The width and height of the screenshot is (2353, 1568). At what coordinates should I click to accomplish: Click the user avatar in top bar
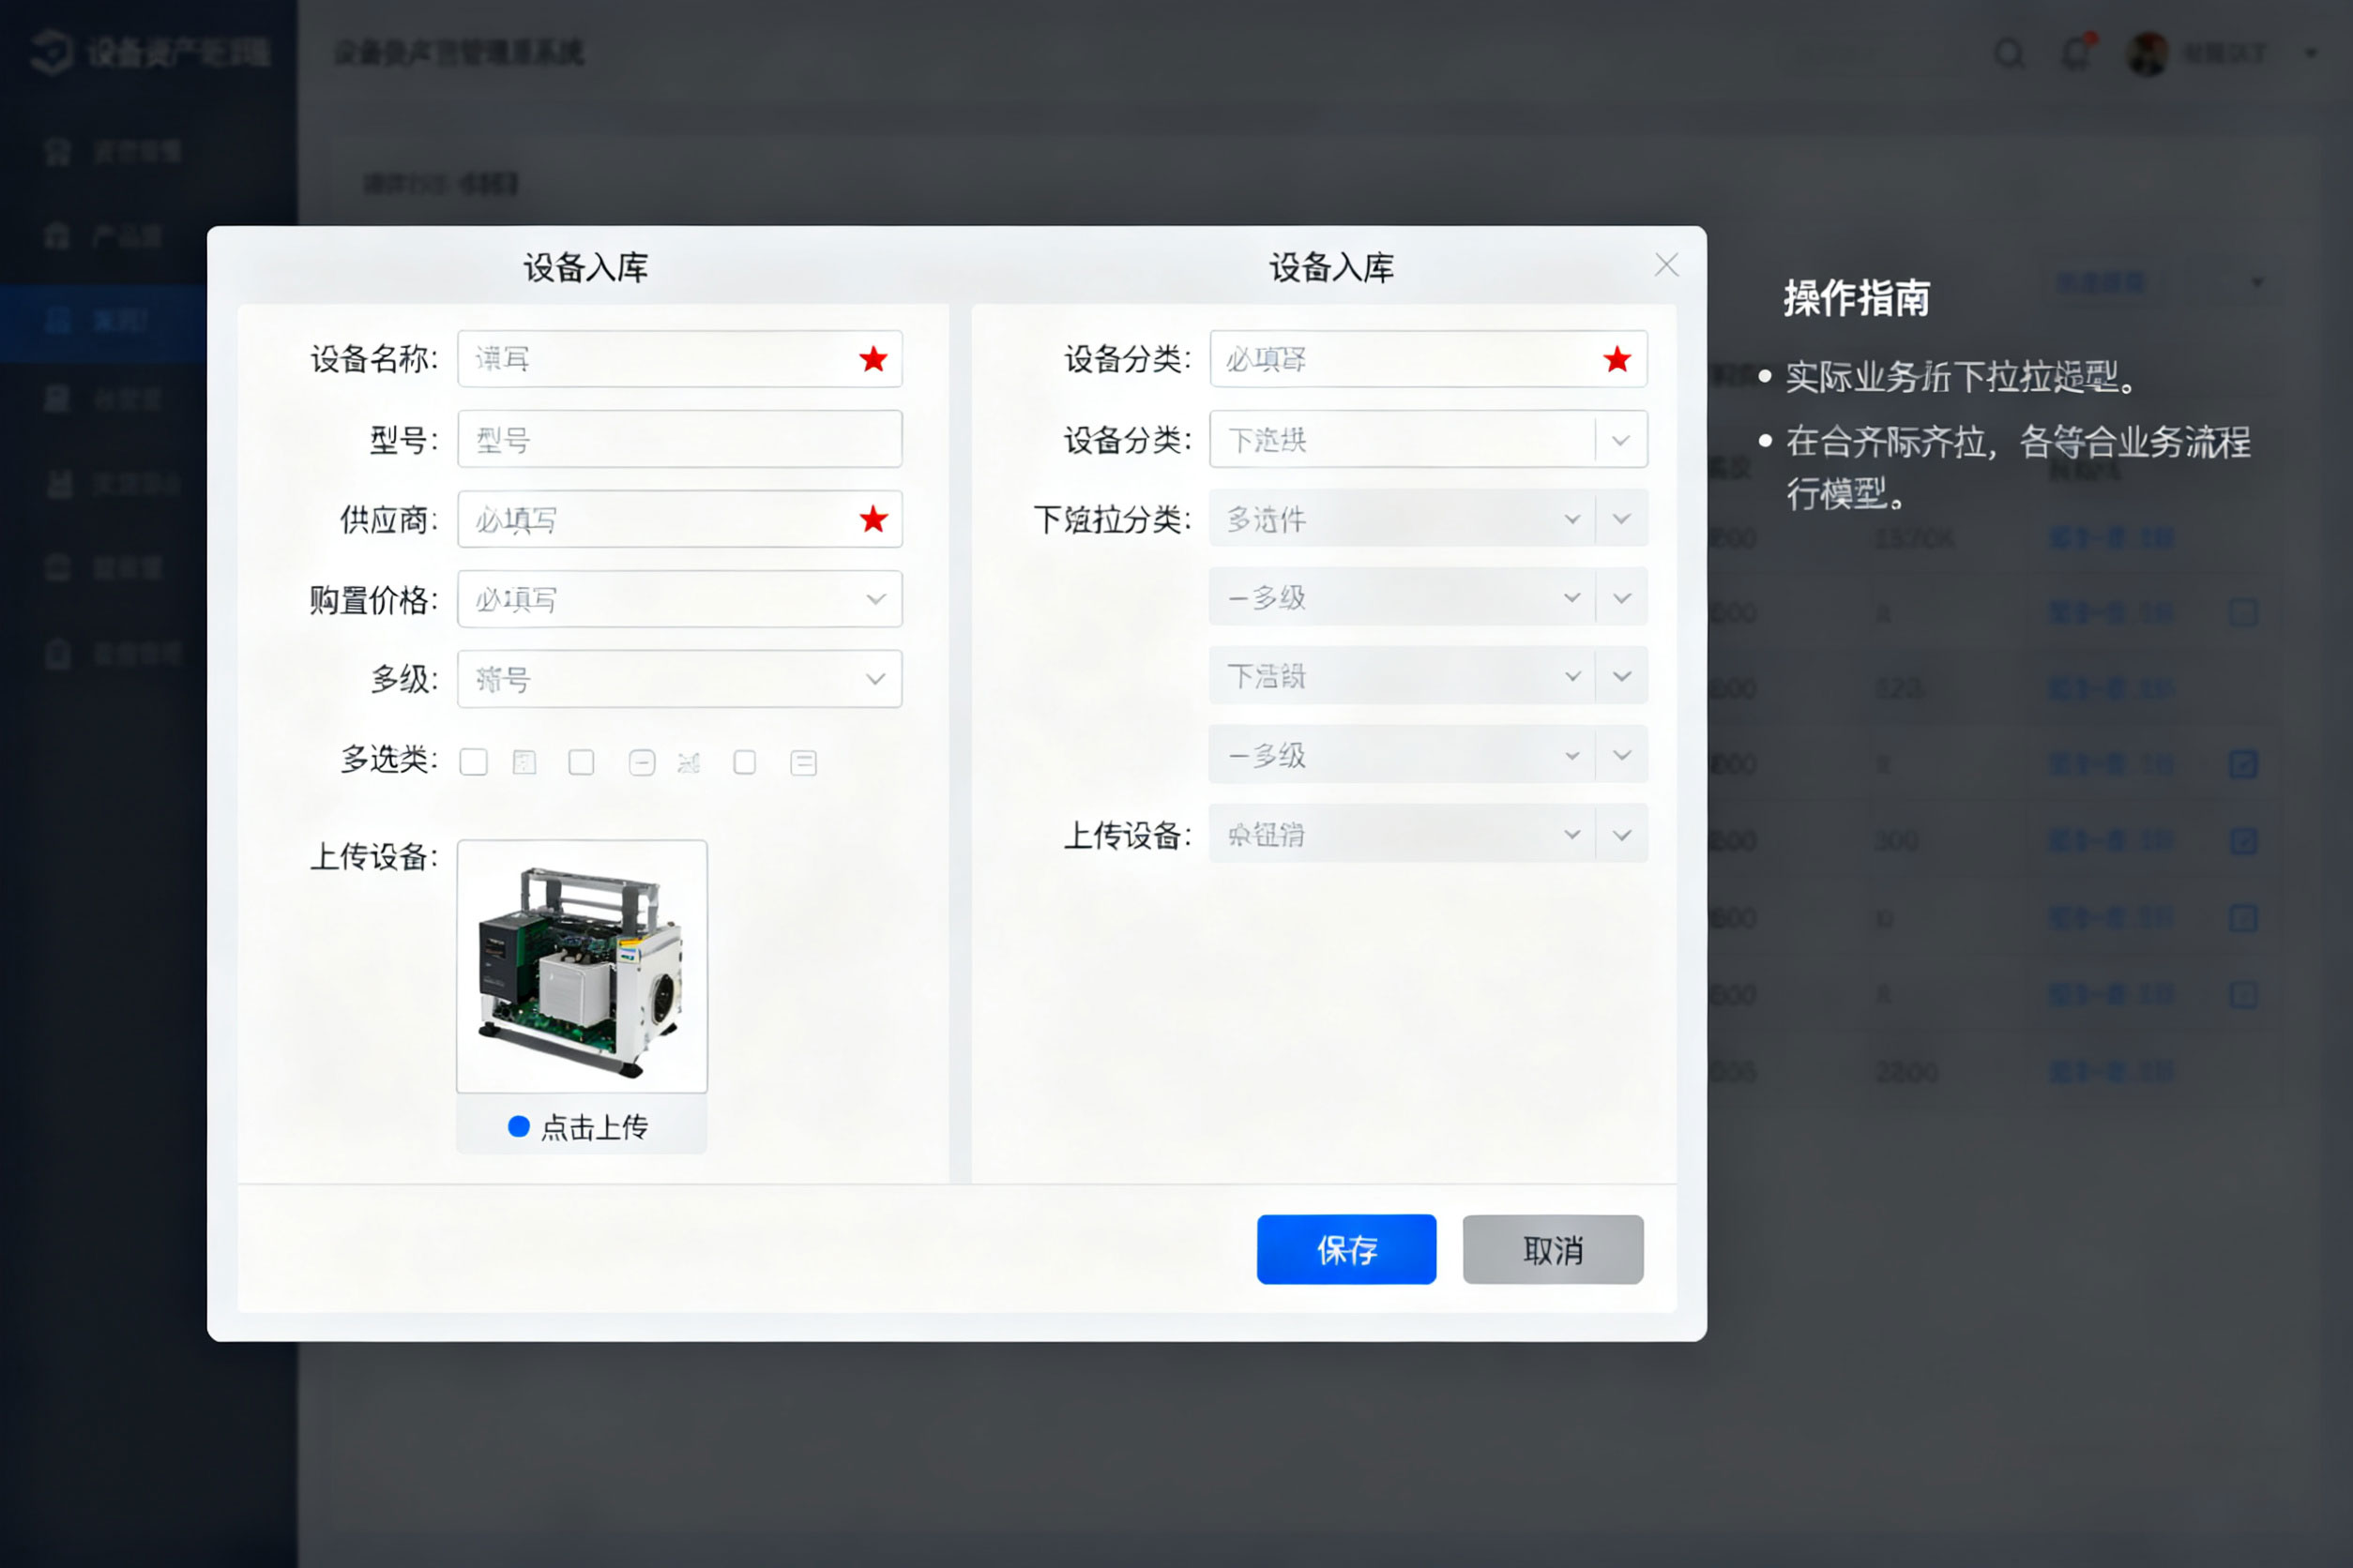point(2146,53)
